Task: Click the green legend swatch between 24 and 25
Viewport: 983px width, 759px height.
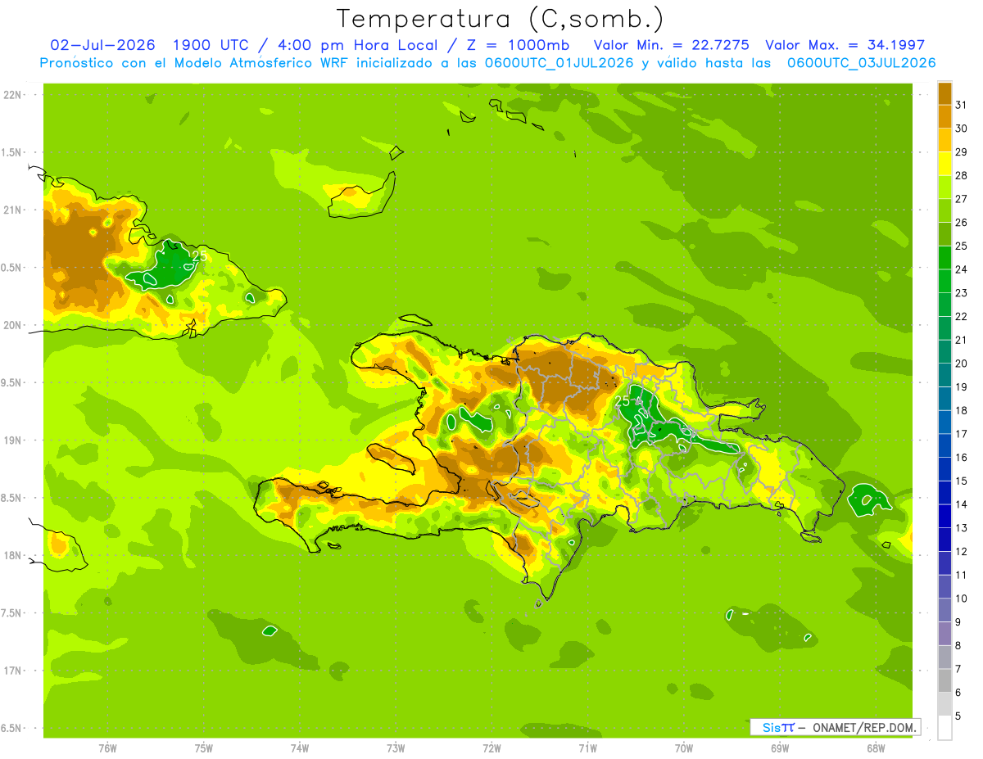Action: coord(944,258)
